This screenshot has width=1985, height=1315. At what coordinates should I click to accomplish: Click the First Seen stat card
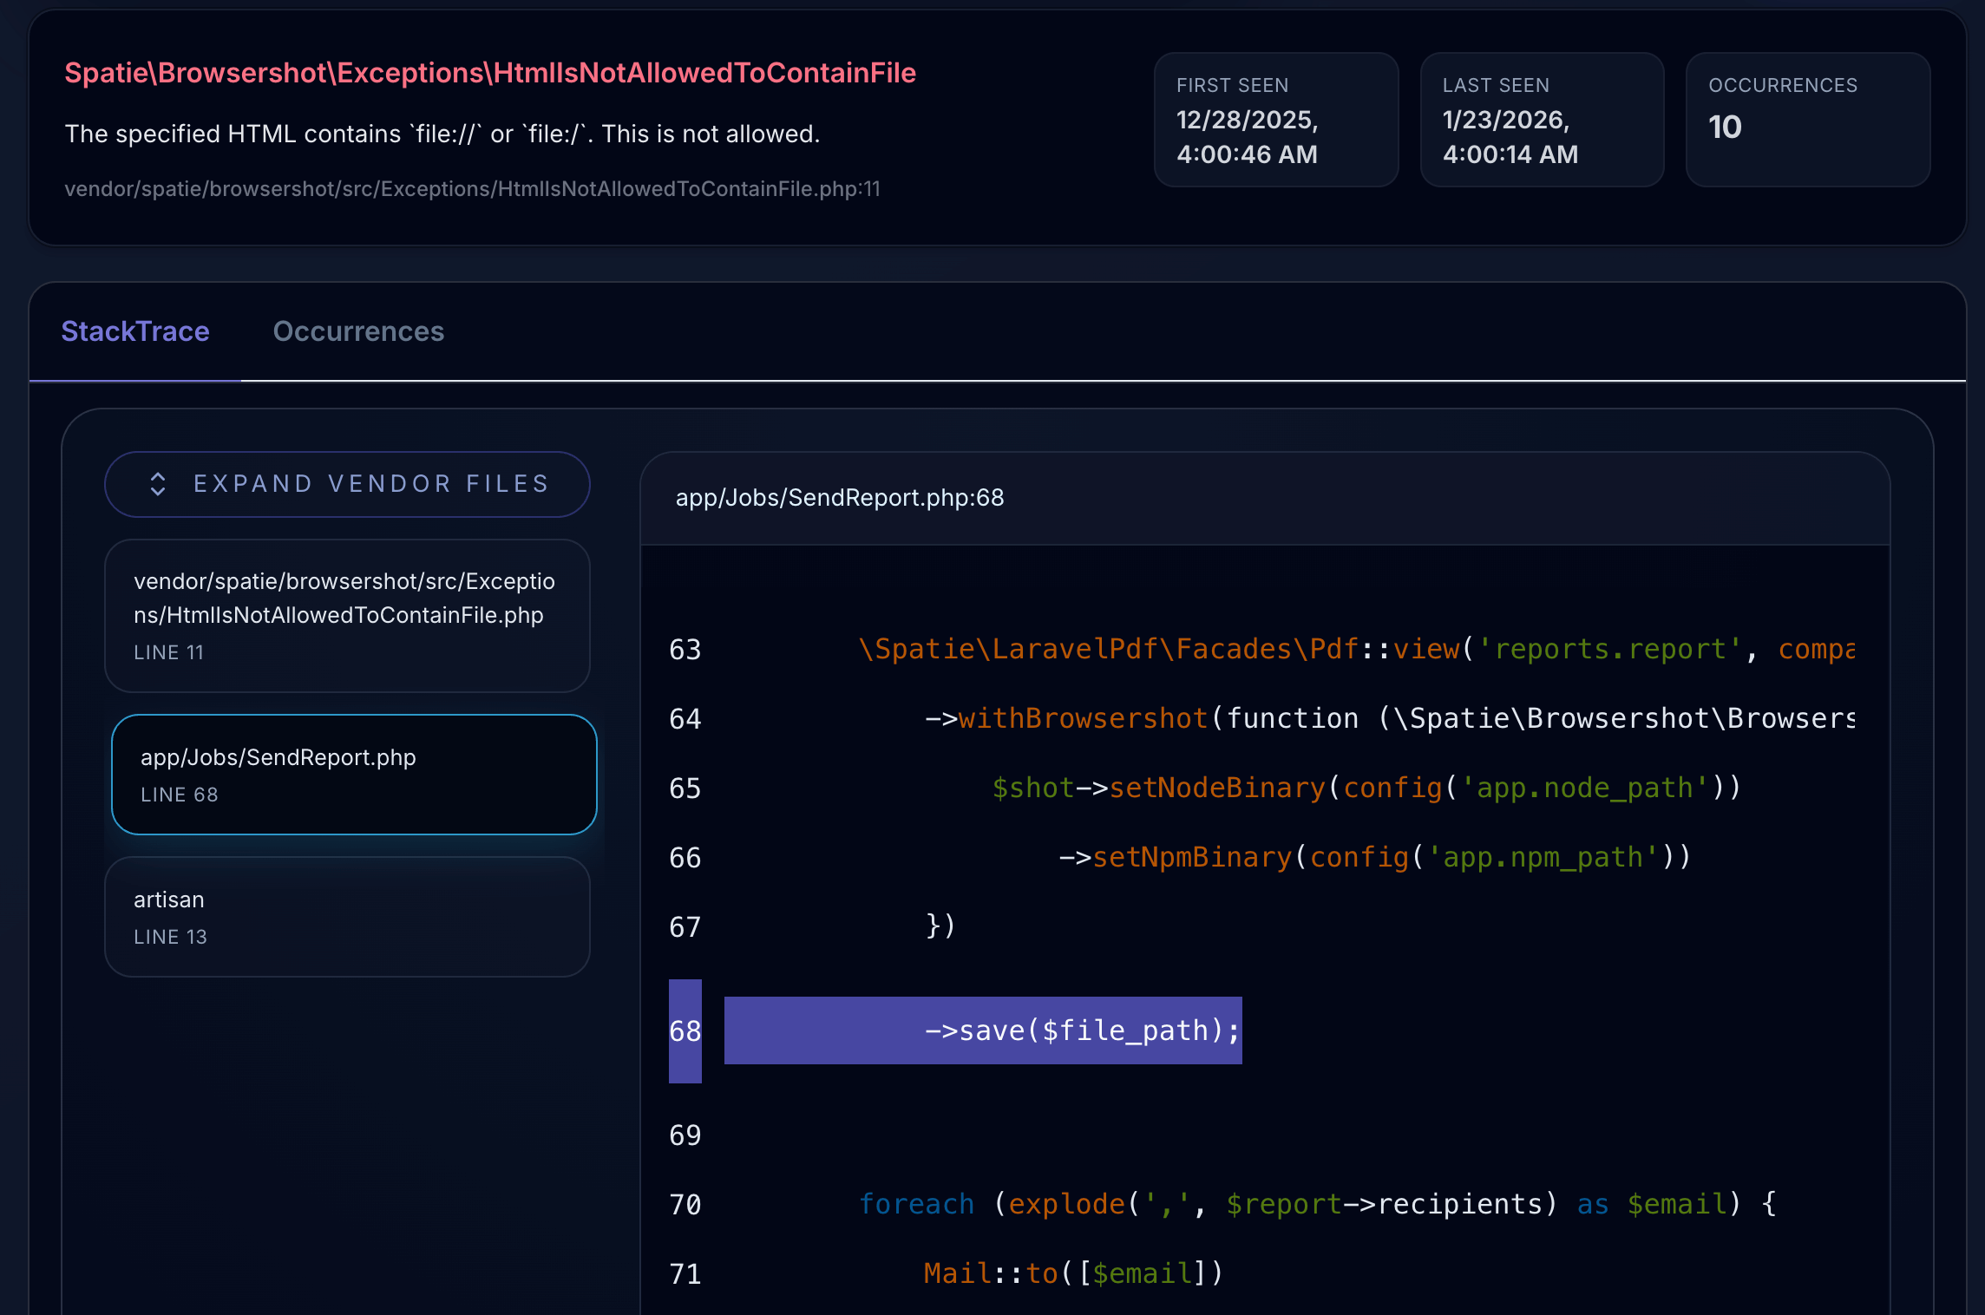tap(1275, 120)
